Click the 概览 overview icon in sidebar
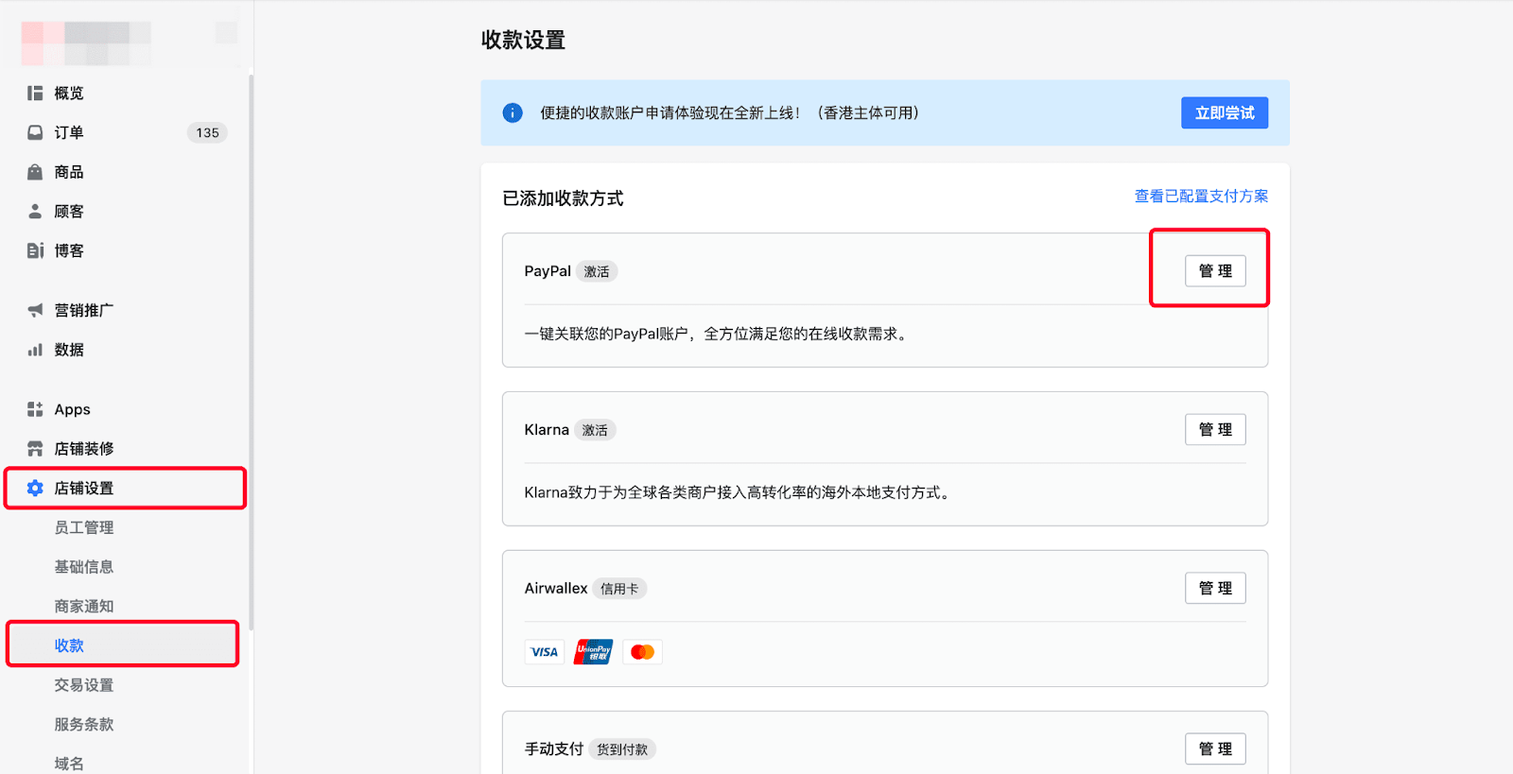Viewport: 1513px width, 774px height. (x=35, y=93)
